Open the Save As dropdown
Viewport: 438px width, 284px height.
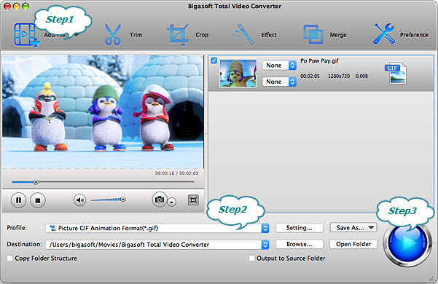pos(353,228)
